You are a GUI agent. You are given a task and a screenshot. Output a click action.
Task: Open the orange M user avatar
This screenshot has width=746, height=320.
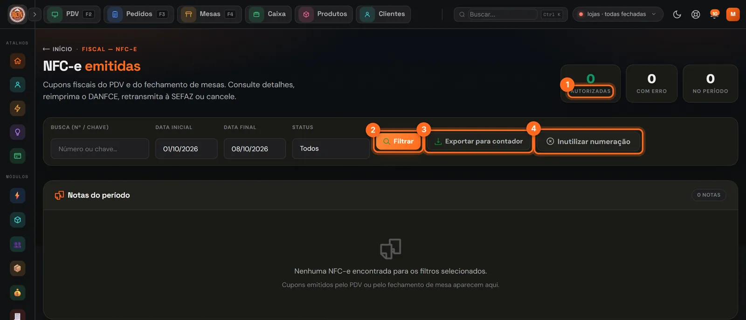coord(733,14)
